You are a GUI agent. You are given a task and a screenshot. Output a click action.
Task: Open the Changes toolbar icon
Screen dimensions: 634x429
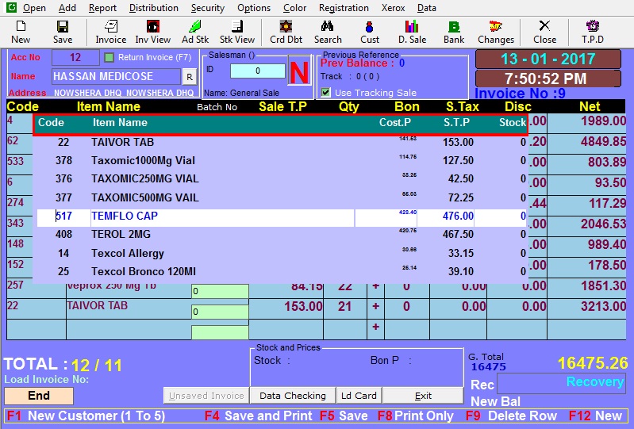point(496,32)
